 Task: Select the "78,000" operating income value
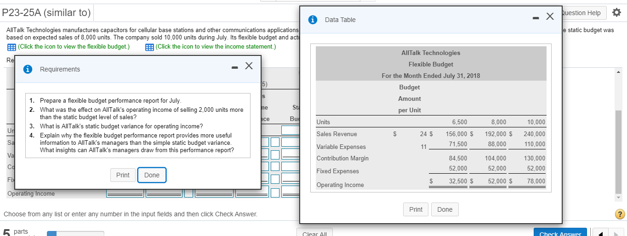[536, 181]
